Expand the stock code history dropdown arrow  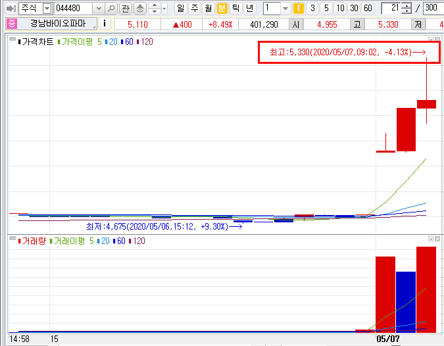coord(99,9)
